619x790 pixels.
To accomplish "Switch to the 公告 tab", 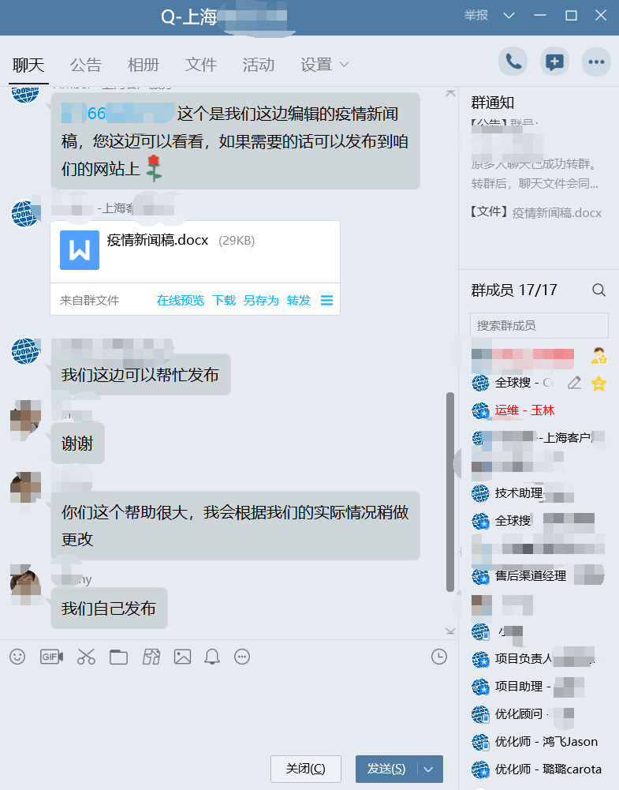I will pyautogui.click(x=85, y=65).
